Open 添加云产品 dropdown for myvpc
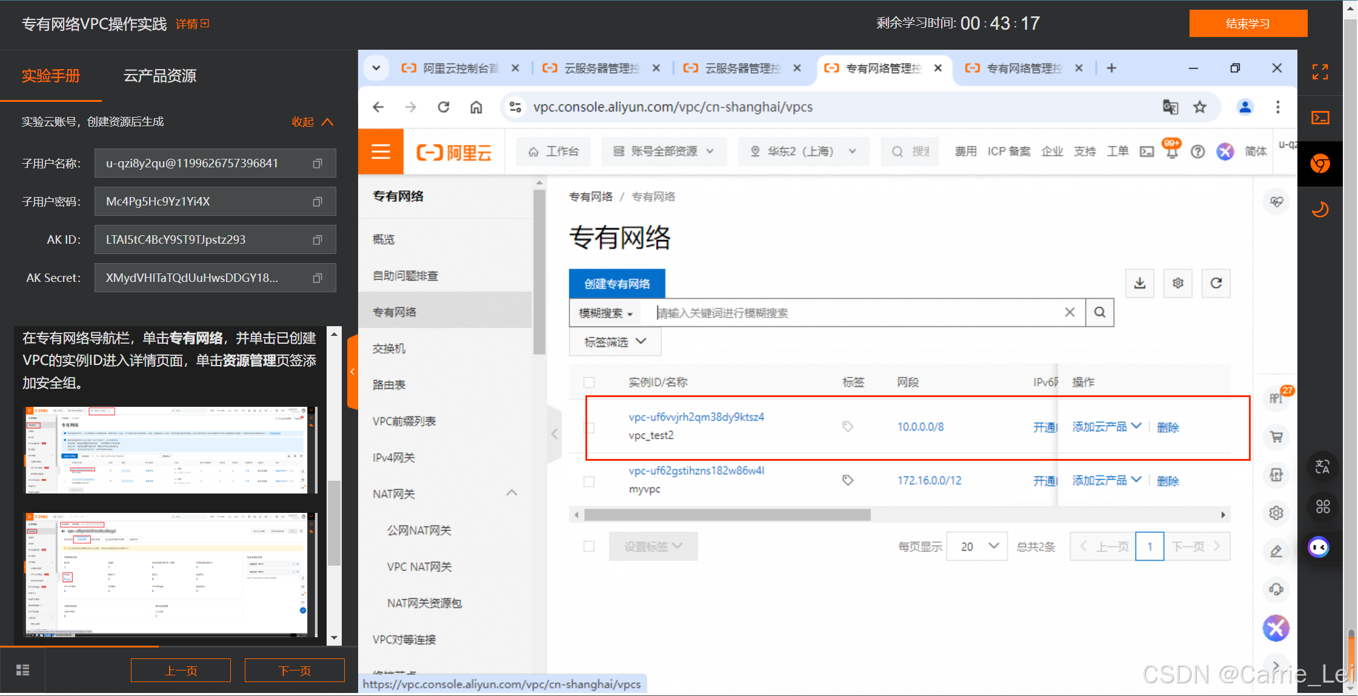The height and width of the screenshot is (696, 1358). tap(1107, 481)
